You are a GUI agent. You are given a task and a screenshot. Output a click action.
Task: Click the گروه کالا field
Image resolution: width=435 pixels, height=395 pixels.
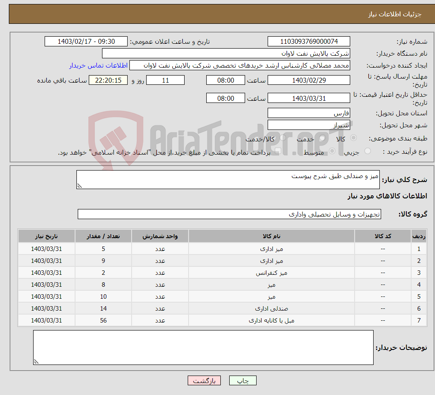[x=230, y=214]
